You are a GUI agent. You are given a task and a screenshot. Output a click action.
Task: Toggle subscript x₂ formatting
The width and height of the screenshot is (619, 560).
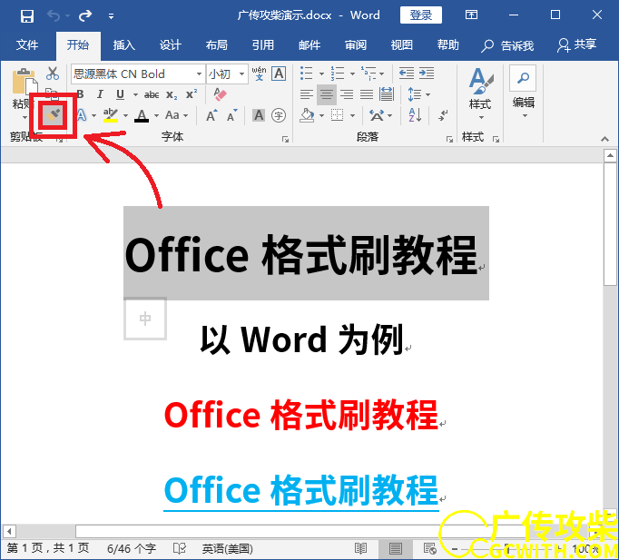pos(172,94)
